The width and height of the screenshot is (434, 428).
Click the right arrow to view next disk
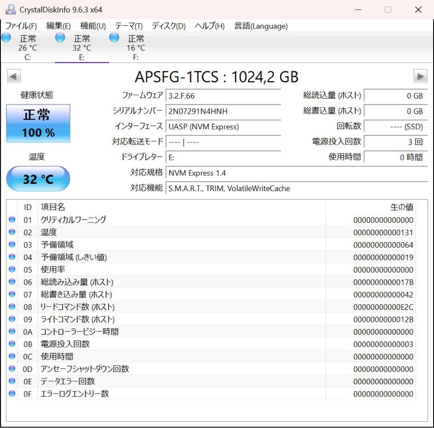421,76
